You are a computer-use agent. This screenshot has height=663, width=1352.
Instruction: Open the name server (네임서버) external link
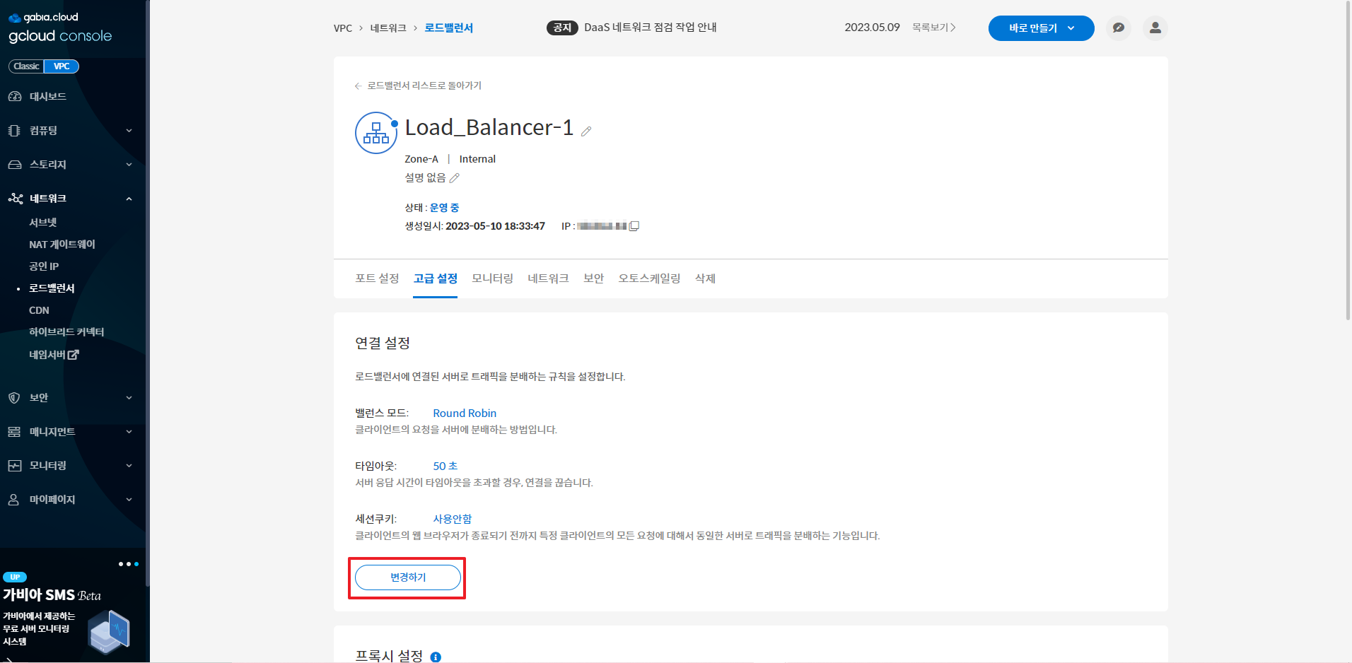click(x=54, y=355)
